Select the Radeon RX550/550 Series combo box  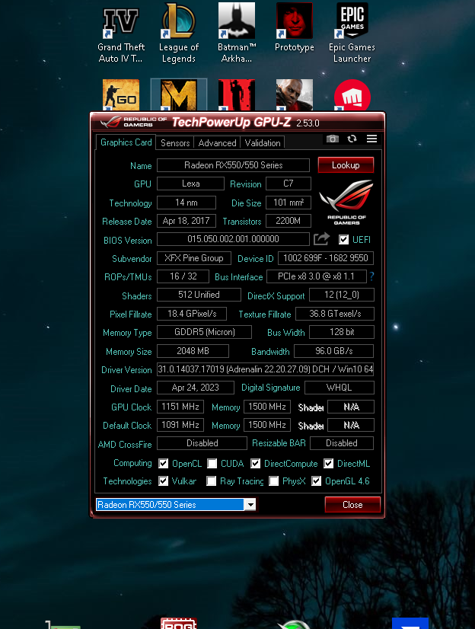click(176, 505)
